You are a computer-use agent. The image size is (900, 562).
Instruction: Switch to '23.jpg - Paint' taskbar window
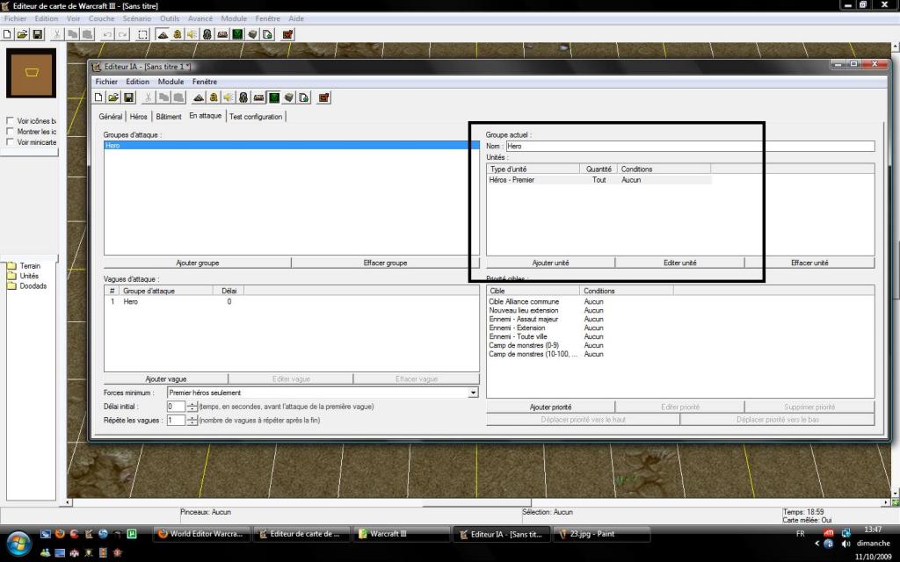click(601, 534)
